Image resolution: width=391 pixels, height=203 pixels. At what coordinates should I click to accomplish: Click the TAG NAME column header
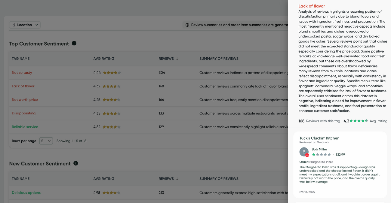(20, 58)
